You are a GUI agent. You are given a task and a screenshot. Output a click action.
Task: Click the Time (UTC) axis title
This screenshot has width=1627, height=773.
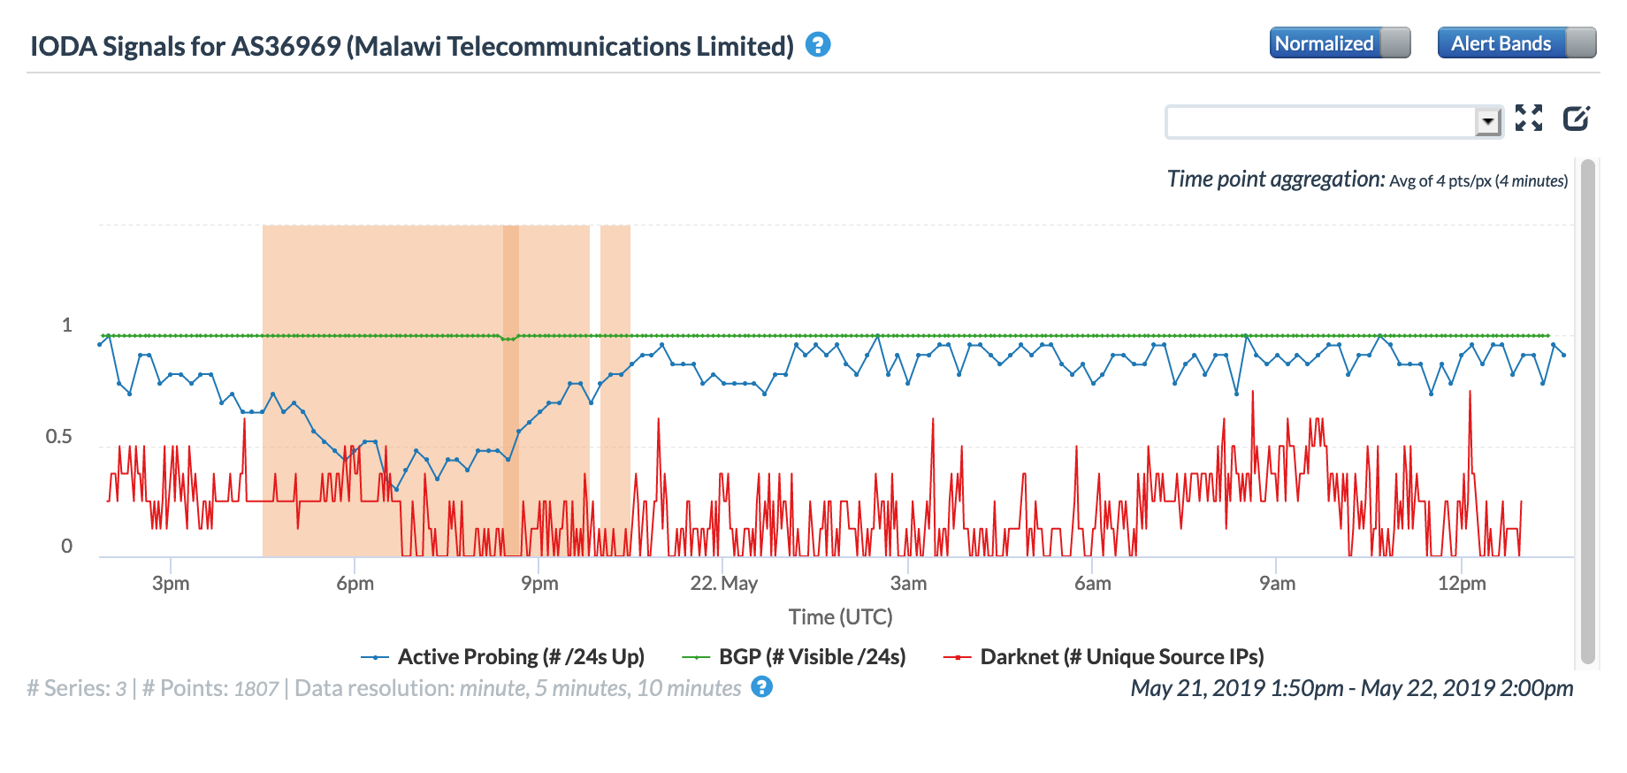[840, 616]
